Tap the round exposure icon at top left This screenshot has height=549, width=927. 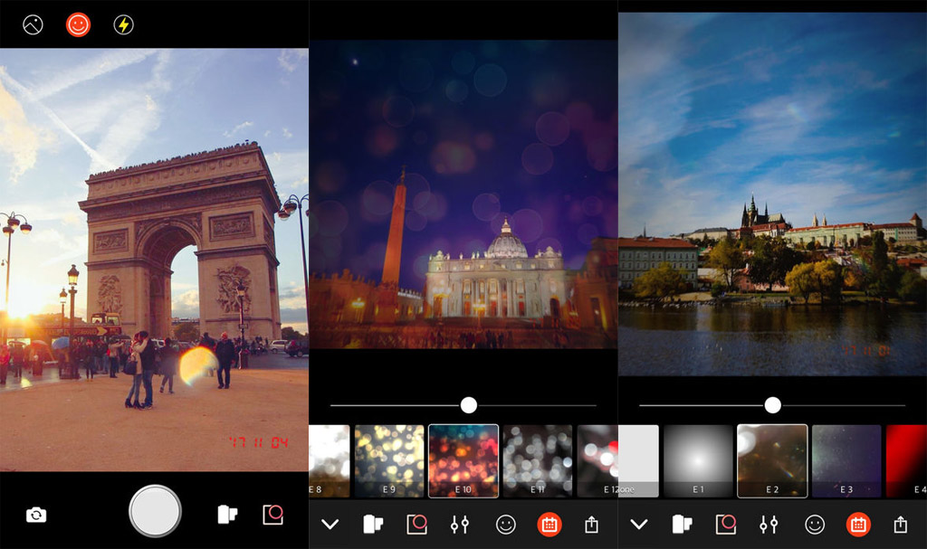pyautogui.click(x=33, y=24)
